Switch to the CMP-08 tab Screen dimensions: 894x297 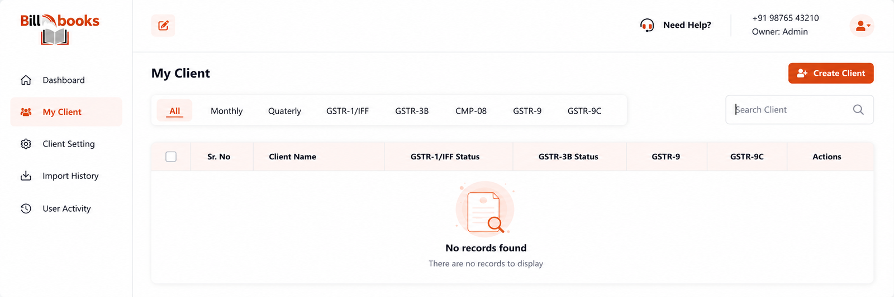pos(471,111)
